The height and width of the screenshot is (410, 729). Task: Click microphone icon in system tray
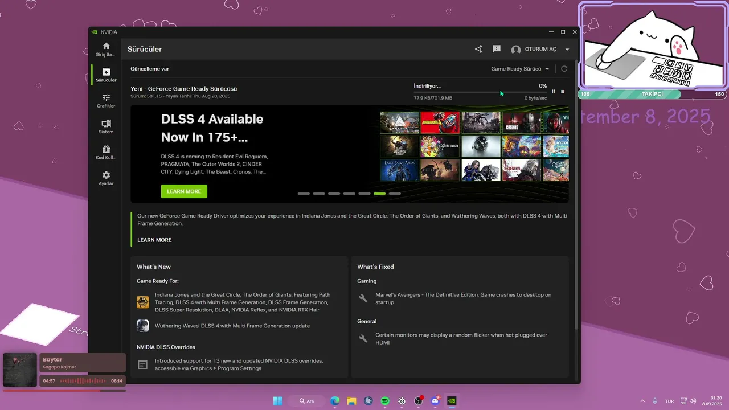[x=655, y=401]
